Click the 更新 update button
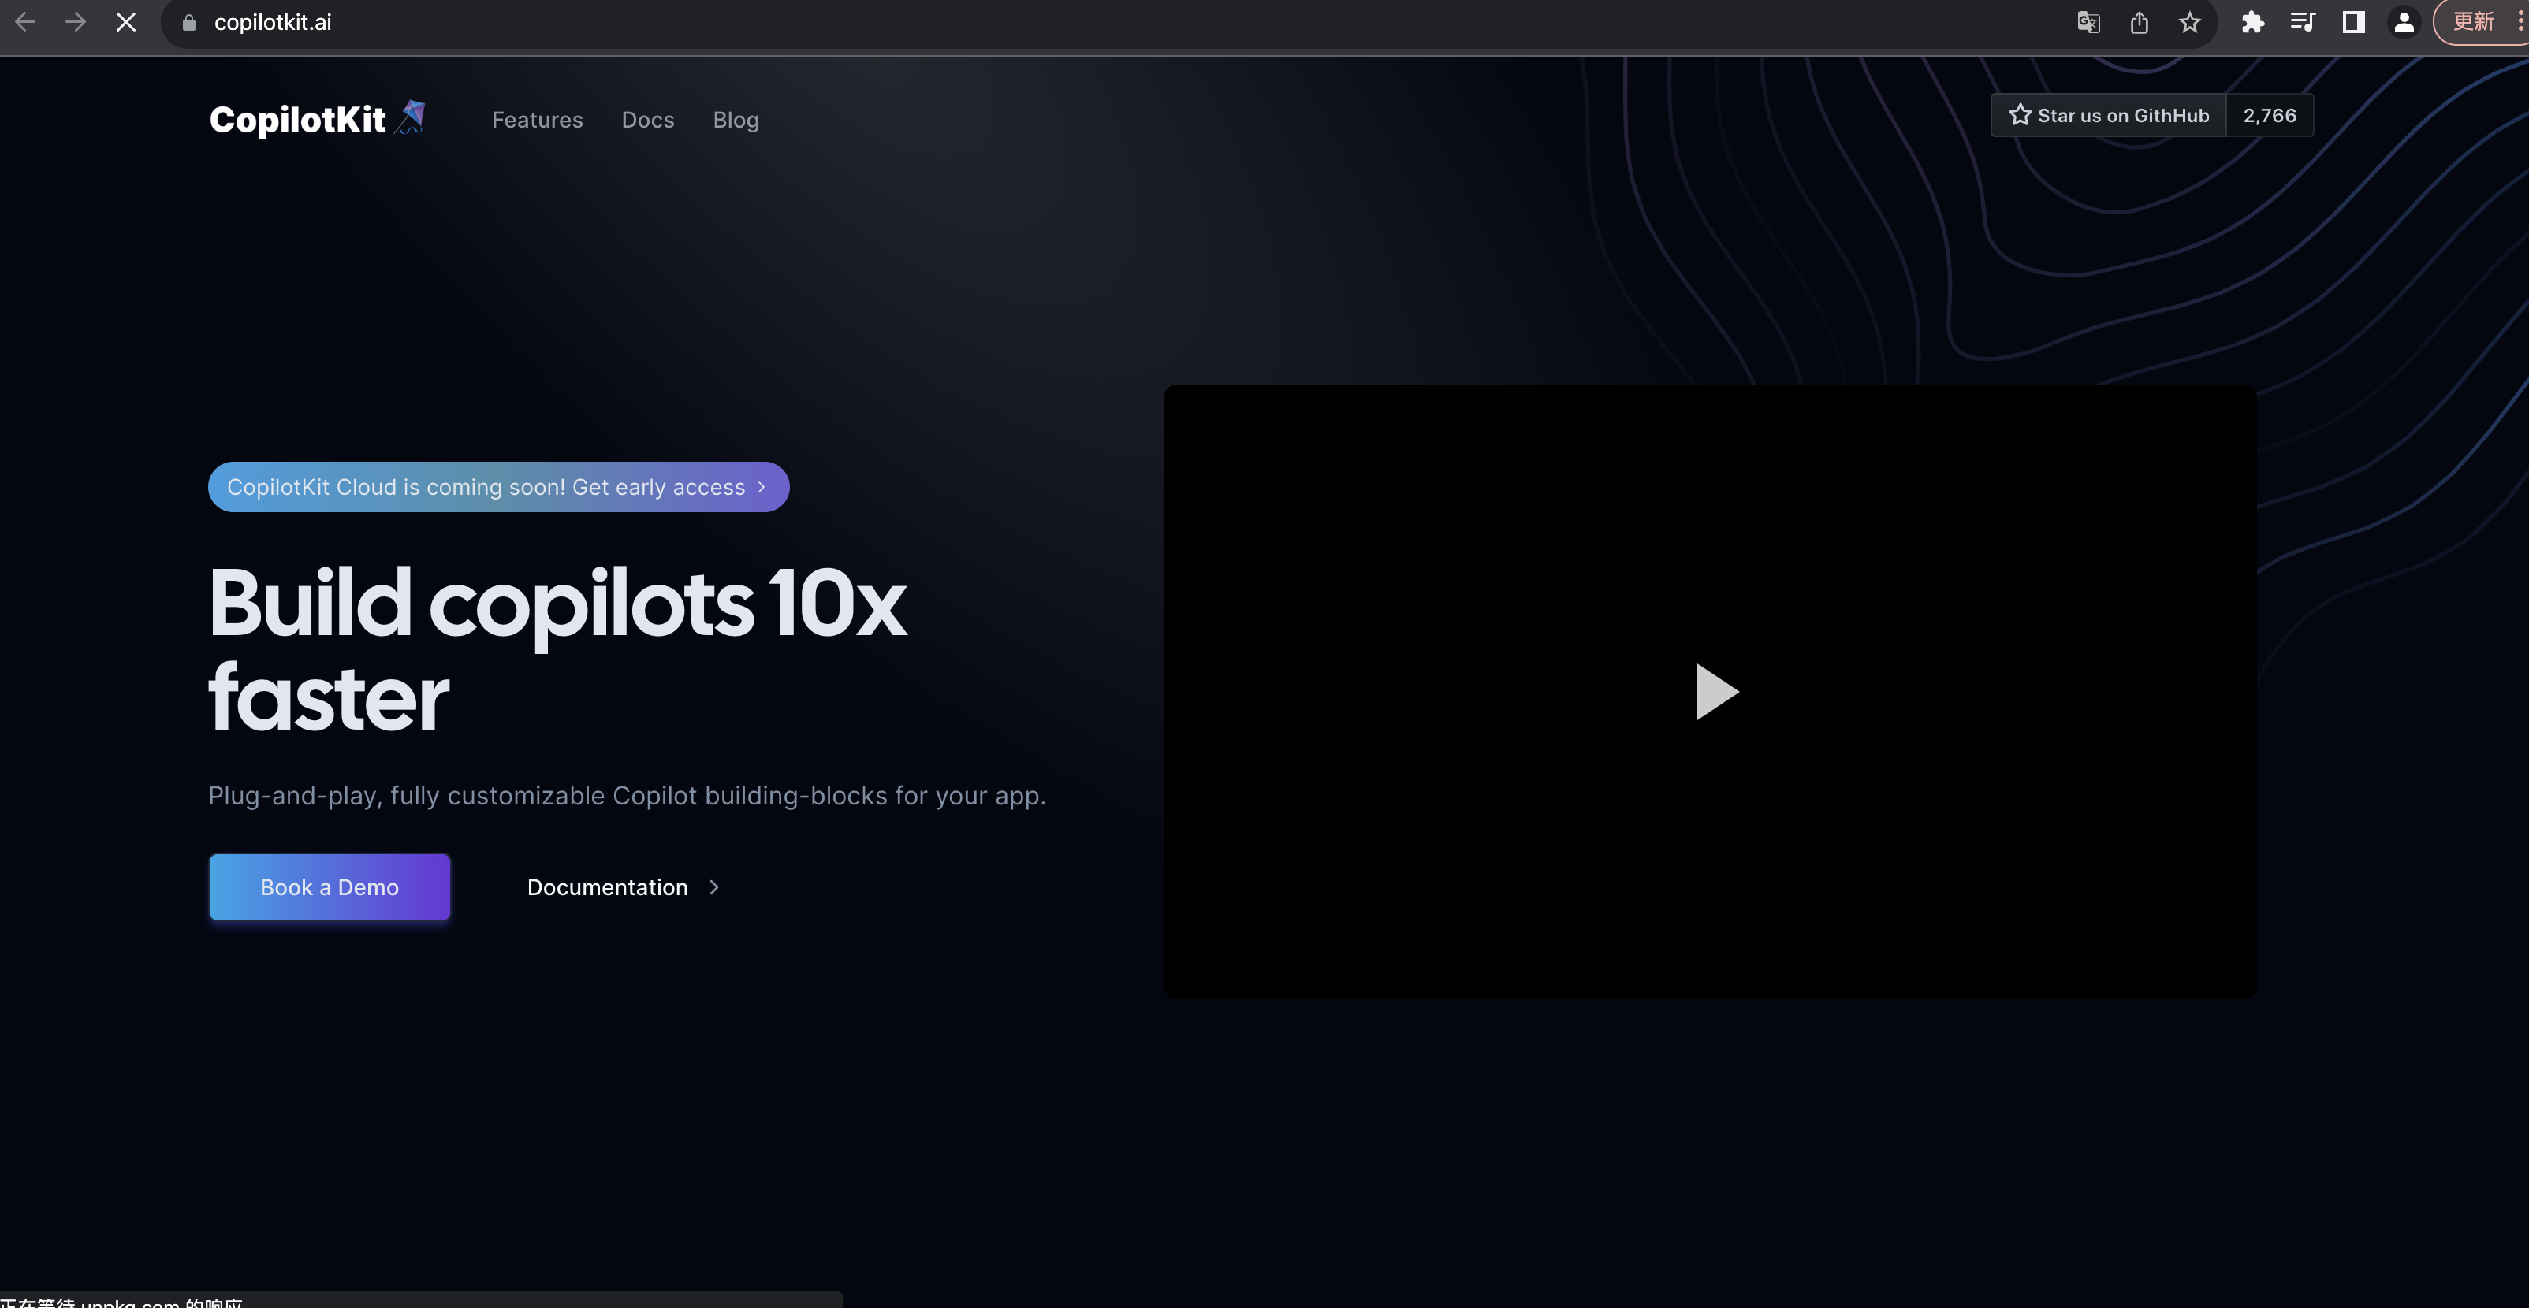The image size is (2529, 1308). (x=2472, y=21)
